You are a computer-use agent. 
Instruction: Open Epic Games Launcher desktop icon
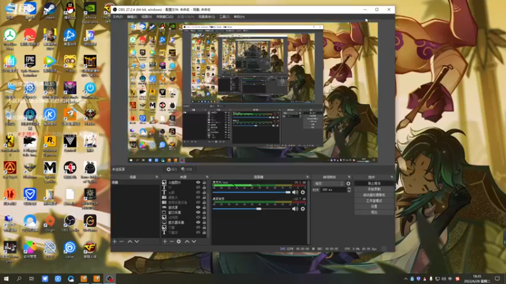click(30, 66)
